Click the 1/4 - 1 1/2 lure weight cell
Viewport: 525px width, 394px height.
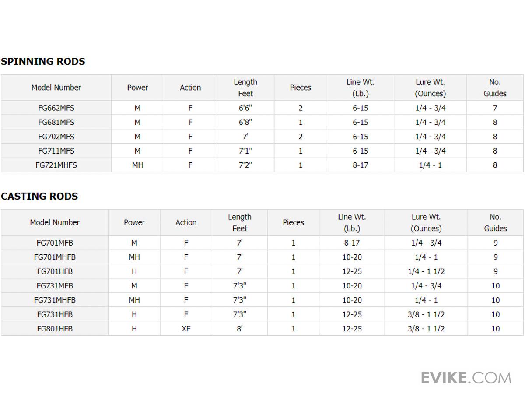tap(426, 271)
